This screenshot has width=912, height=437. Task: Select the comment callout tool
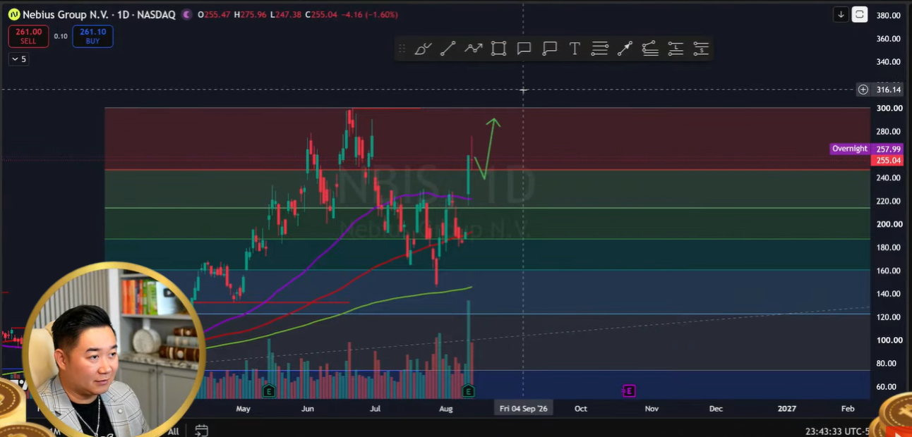coord(524,49)
